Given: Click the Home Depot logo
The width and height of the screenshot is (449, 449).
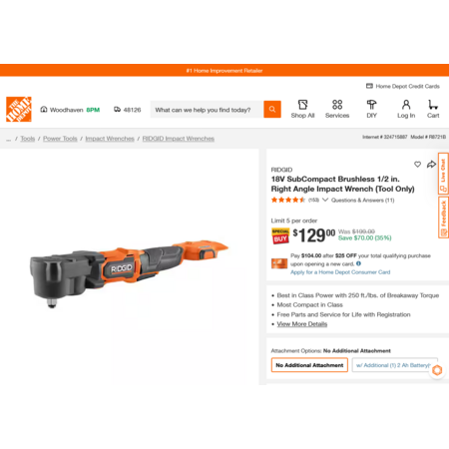Looking at the screenshot, I should coord(19,109).
